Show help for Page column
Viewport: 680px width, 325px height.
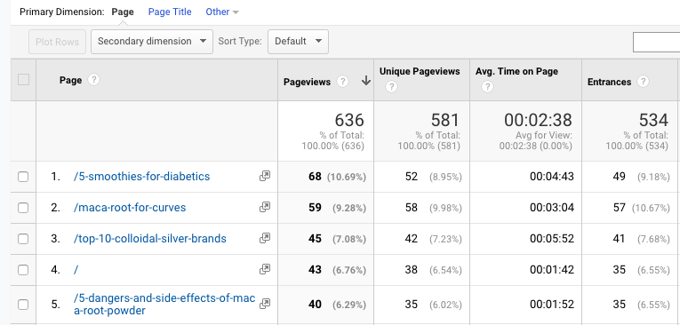pos(93,80)
